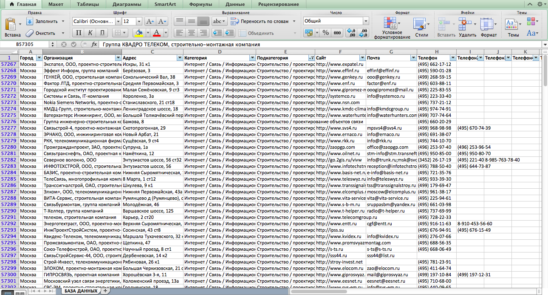Open the active filter on Подкатегория column
The image size is (548, 295).
point(311,58)
